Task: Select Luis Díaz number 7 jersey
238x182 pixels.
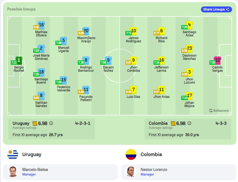Action: click(x=133, y=90)
